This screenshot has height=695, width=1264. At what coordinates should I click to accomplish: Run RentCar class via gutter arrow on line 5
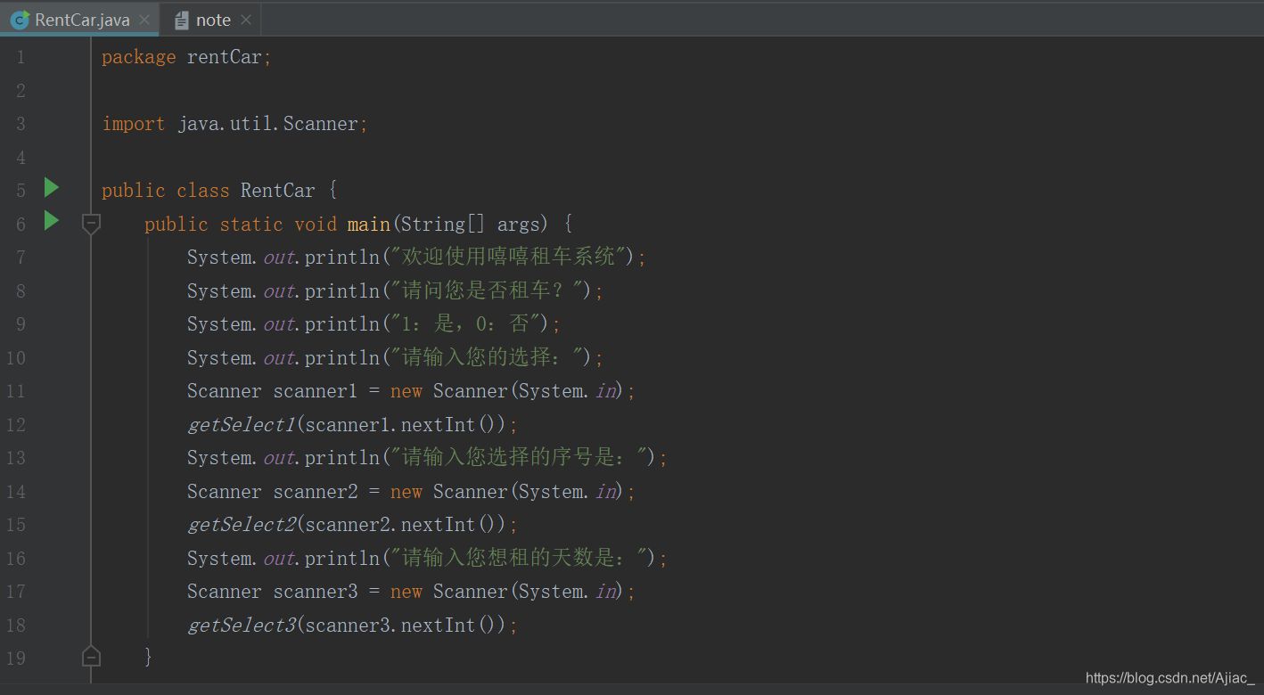pyautogui.click(x=52, y=187)
